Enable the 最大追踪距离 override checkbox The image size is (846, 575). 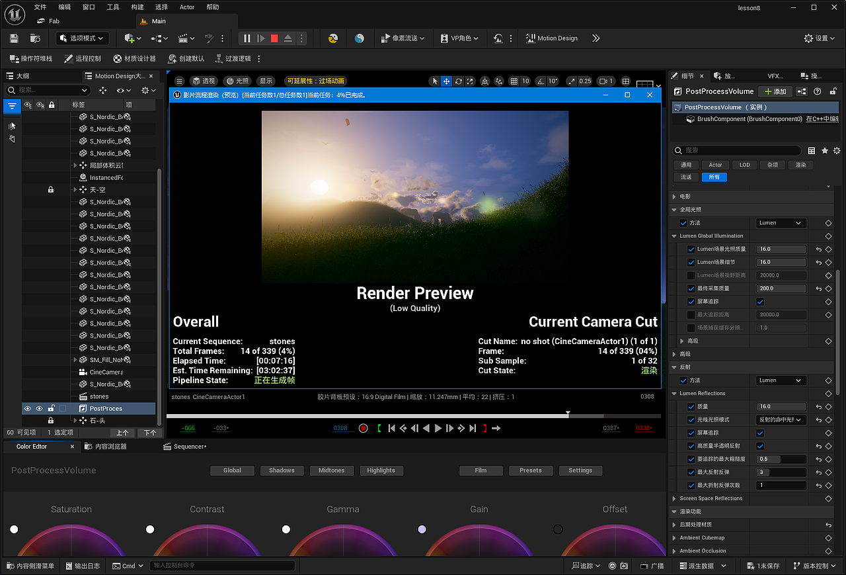click(691, 315)
